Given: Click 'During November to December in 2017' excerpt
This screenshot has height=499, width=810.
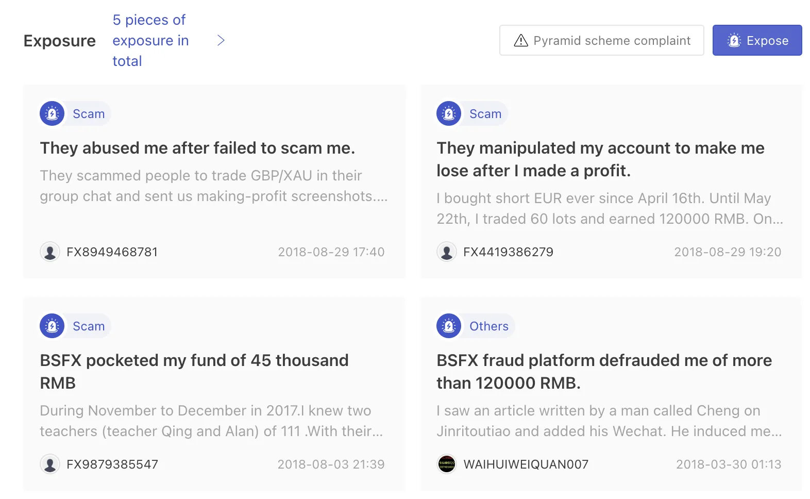Looking at the screenshot, I should coord(212,421).
